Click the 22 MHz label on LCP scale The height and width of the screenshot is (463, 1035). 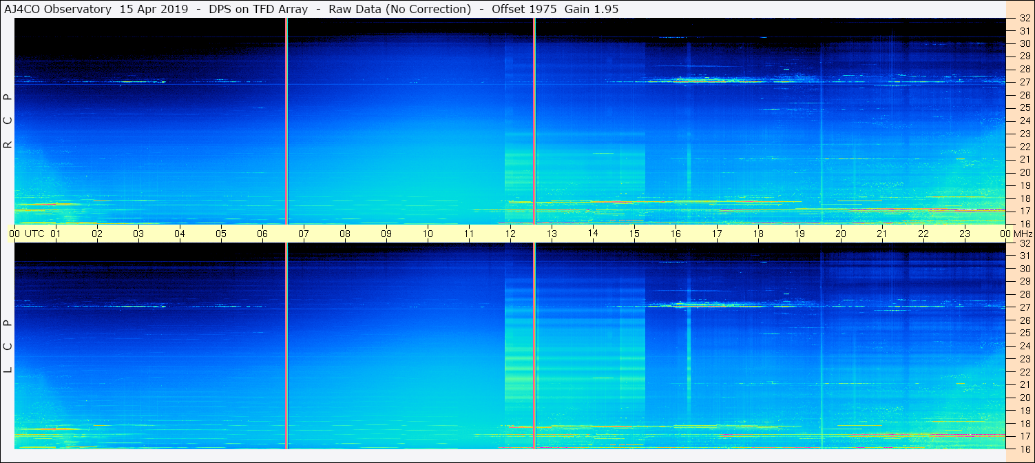[x=1024, y=372]
